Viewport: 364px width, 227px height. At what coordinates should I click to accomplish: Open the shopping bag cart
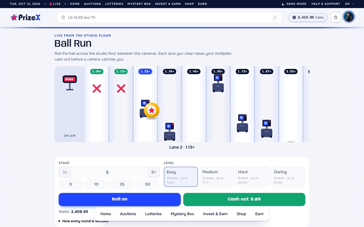[336, 17]
